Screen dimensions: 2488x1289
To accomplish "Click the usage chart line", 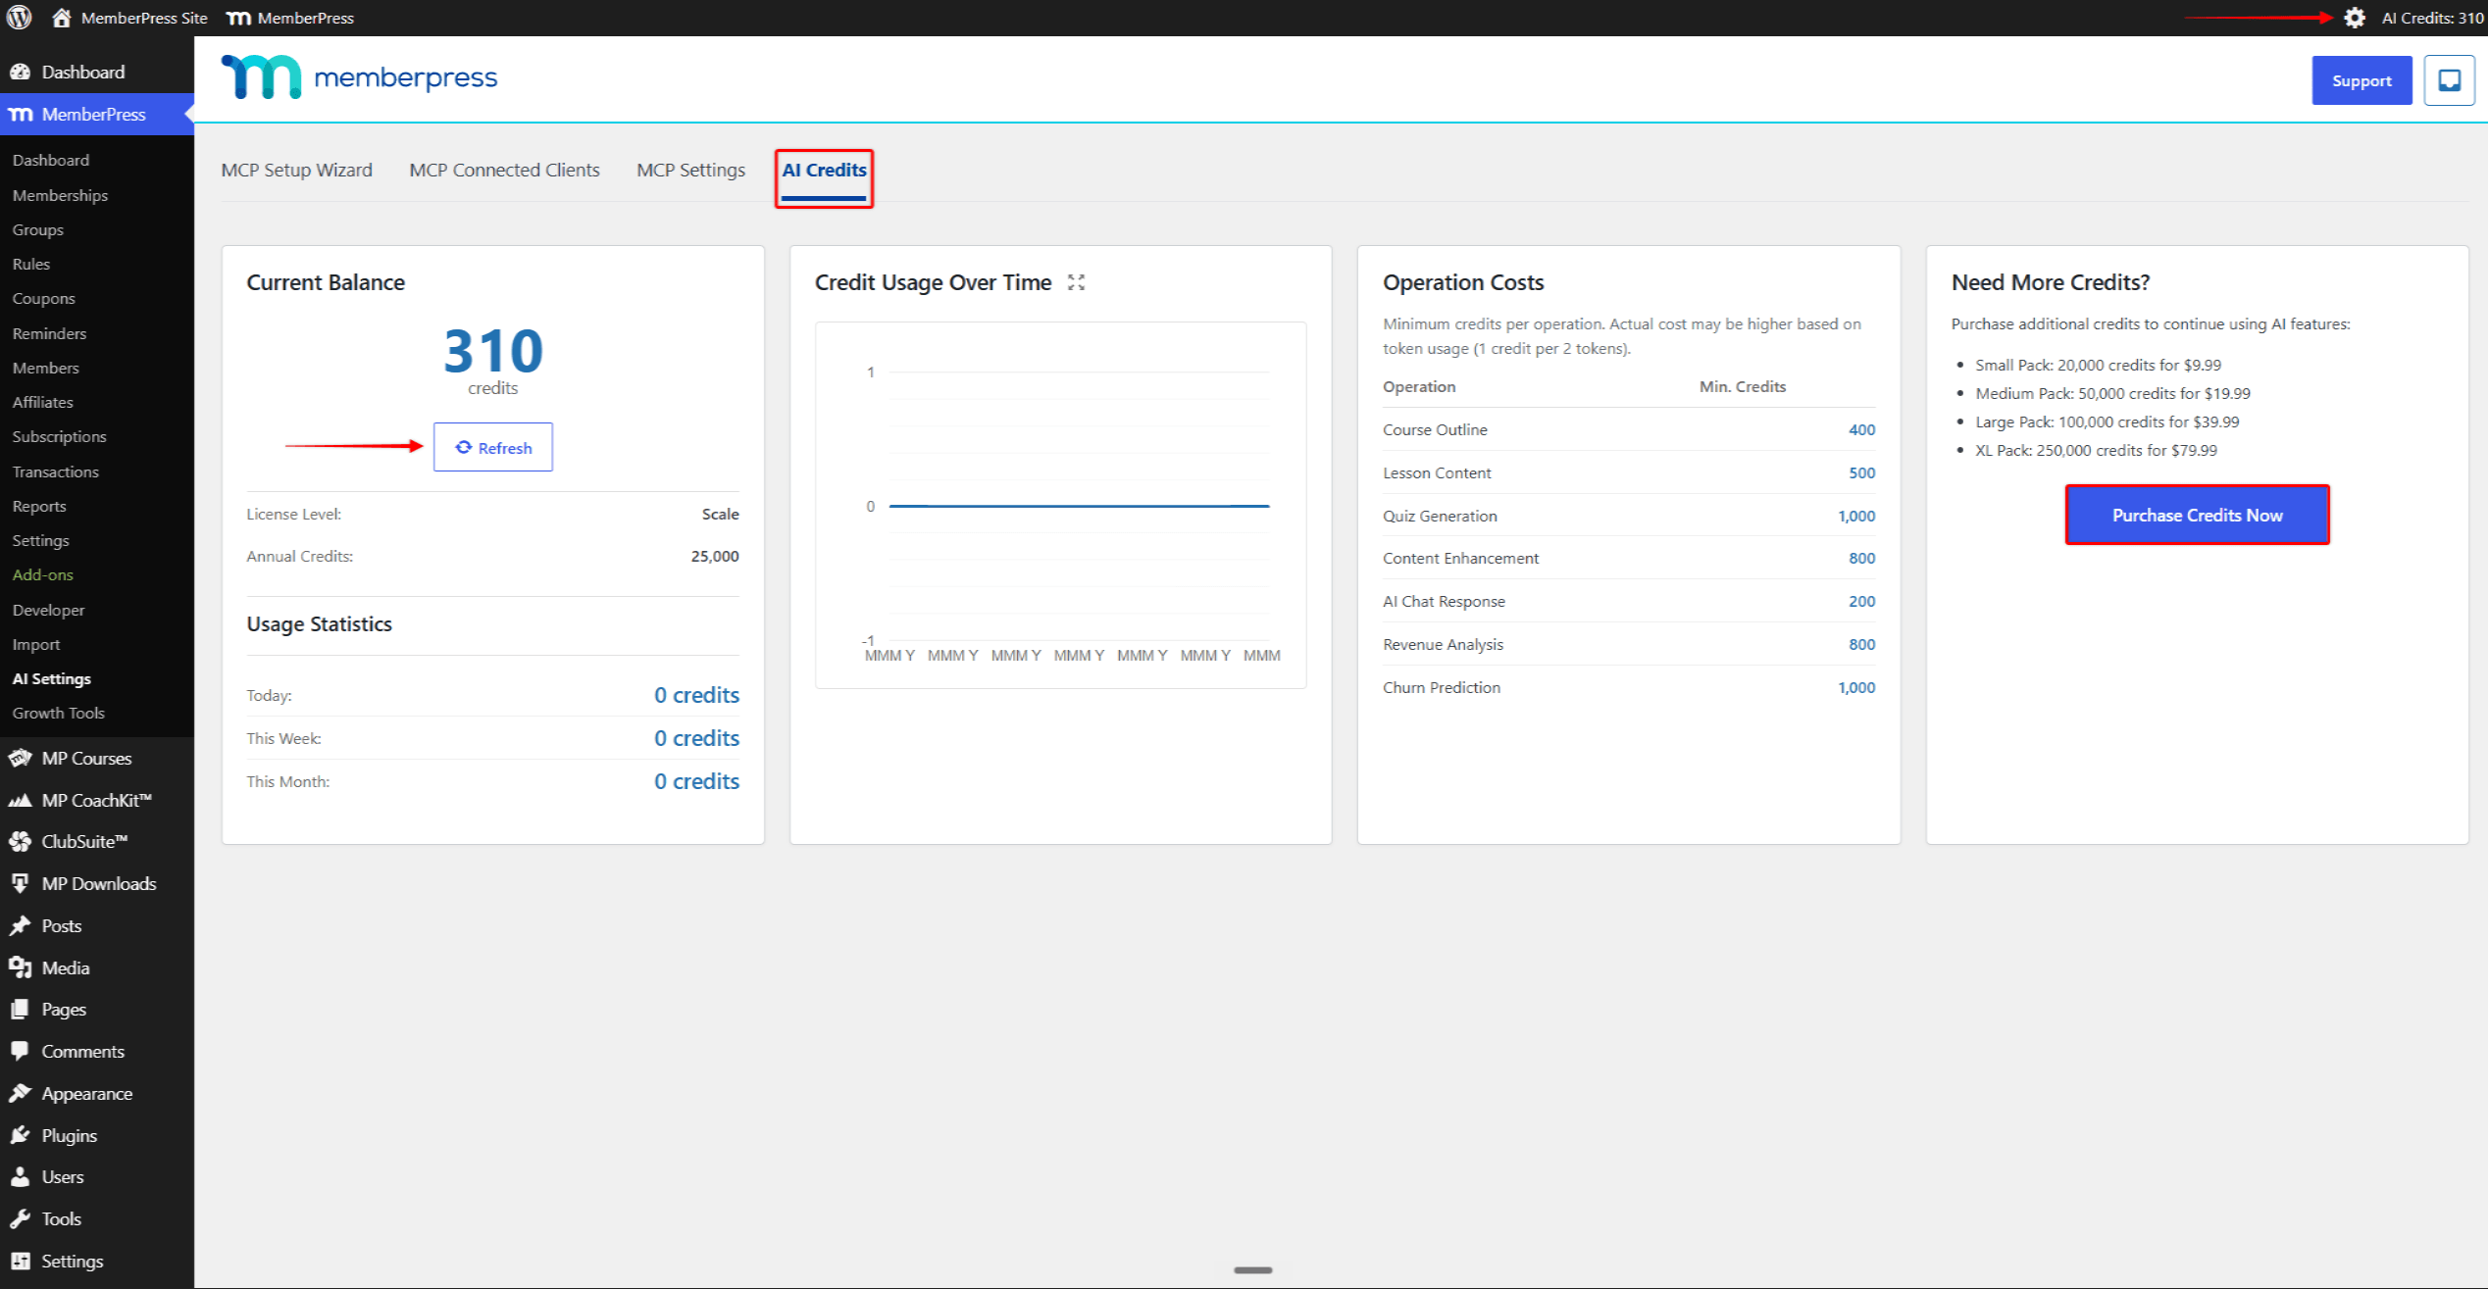I will pyautogui.click(x=1079, y=506).
